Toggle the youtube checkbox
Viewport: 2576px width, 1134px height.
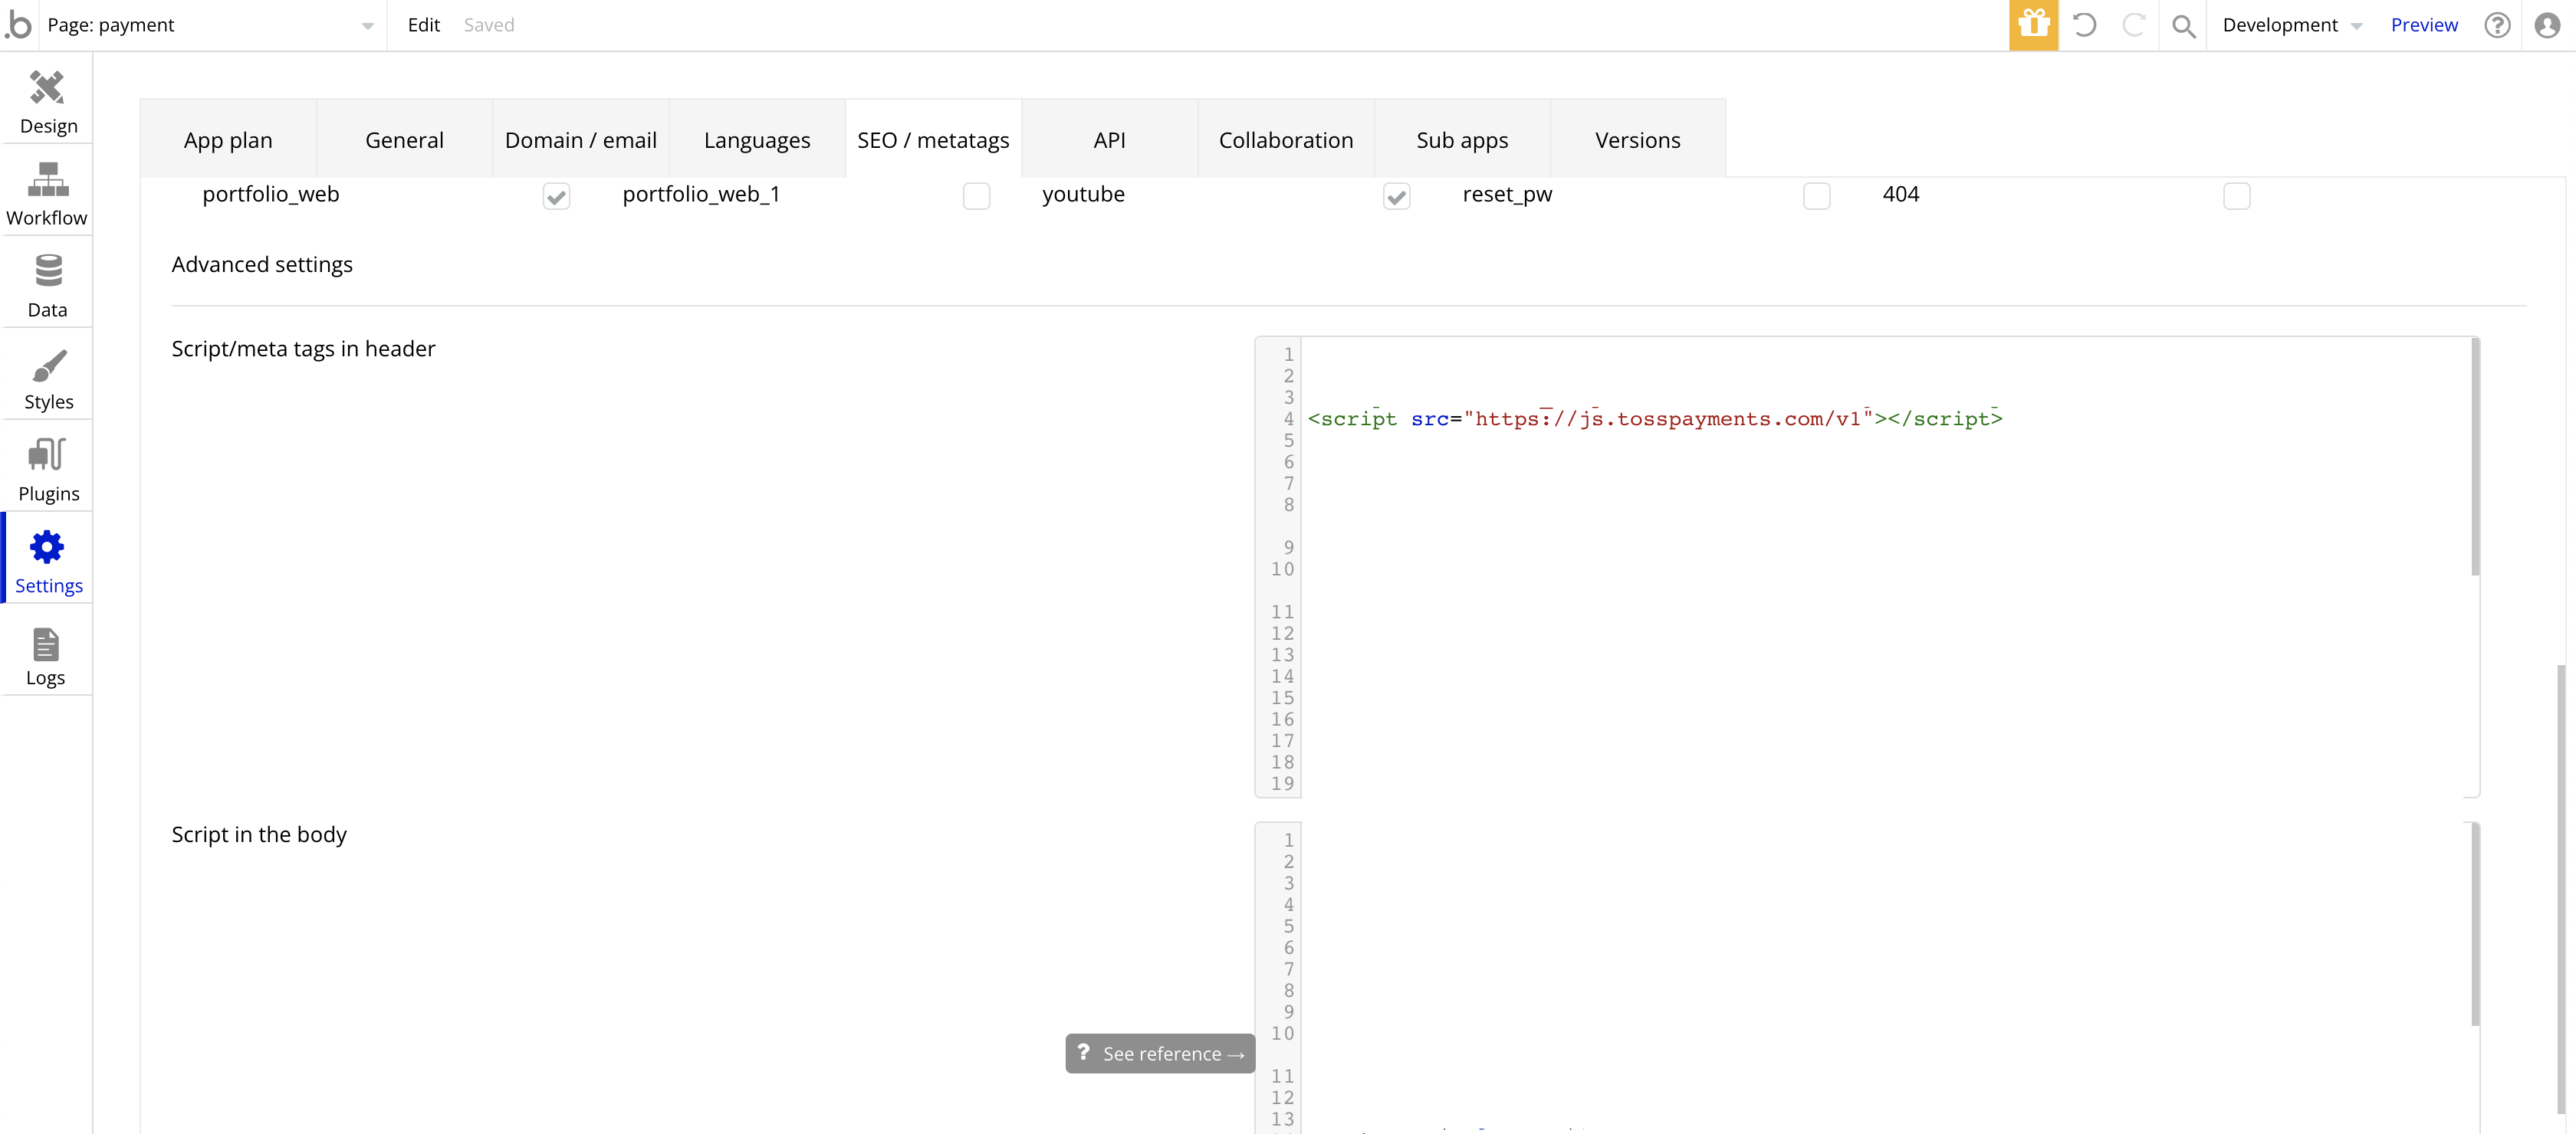[x=1397, y=196]
